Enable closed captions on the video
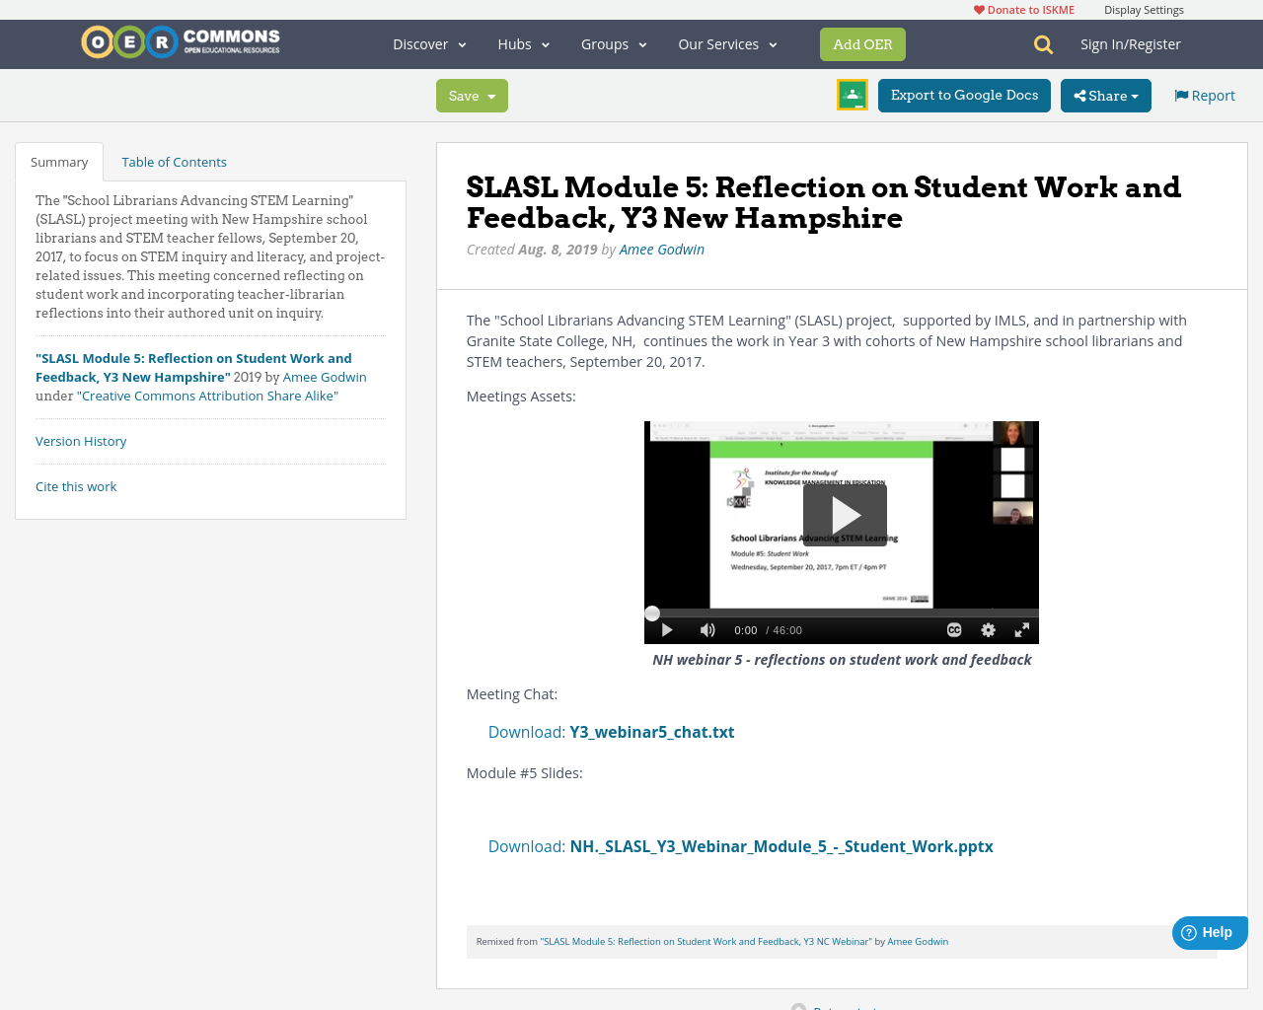Screen dimensions: 1263x1010 pyautogui.click(x=951, y=628)
